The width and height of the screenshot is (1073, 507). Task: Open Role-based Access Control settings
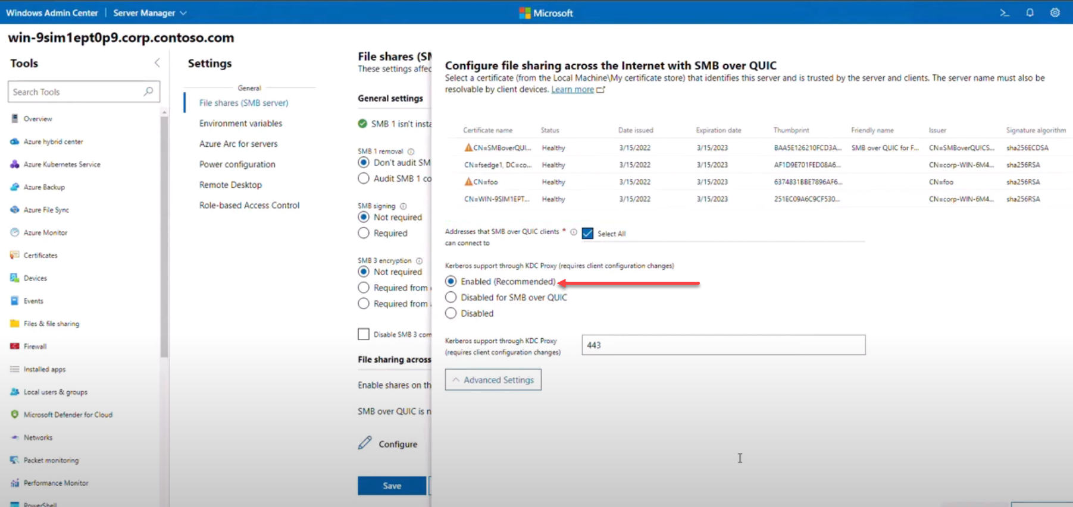(249, 205)
